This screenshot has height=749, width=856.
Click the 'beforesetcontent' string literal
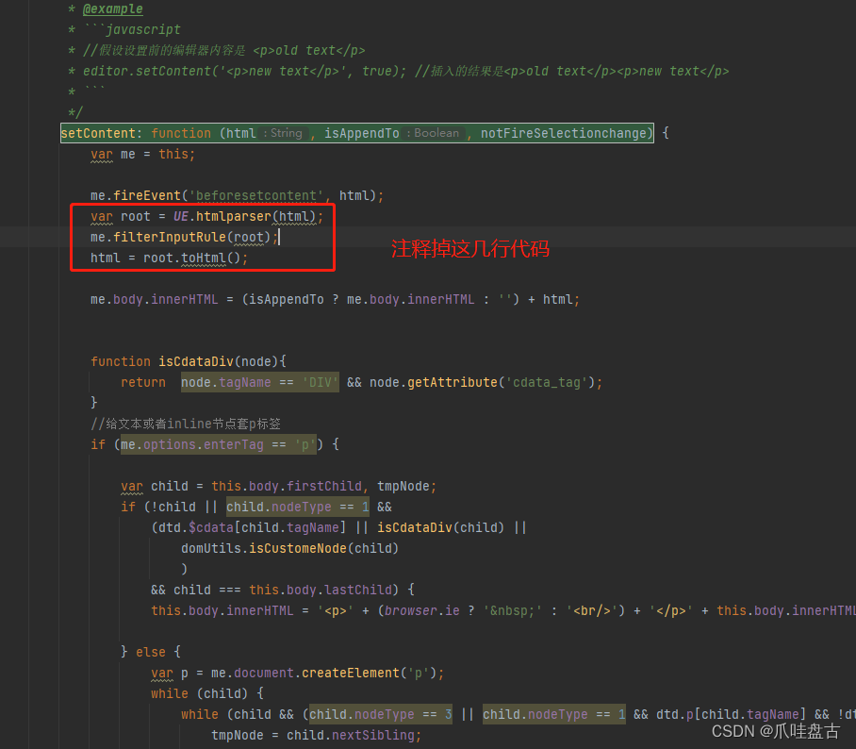255,195
